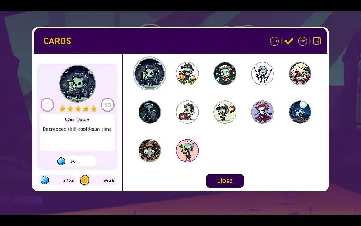The width and height of the screenshot is (361, 226).
Task: Click the gold coin balance 5438
Action: (98, 180)
